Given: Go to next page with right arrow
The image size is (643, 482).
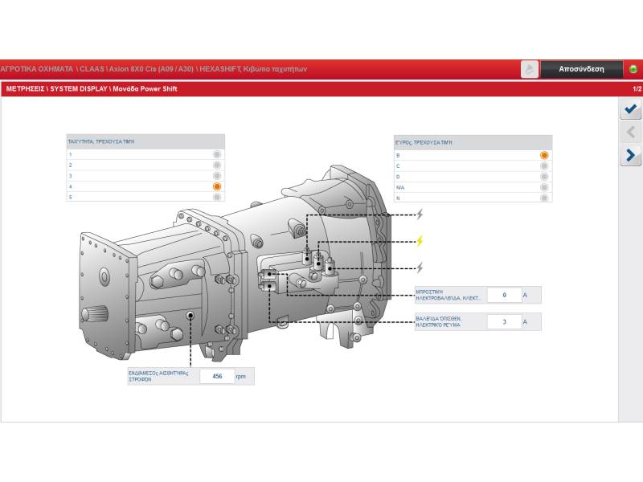Looking at the screenshot, I should pos(630,155).
